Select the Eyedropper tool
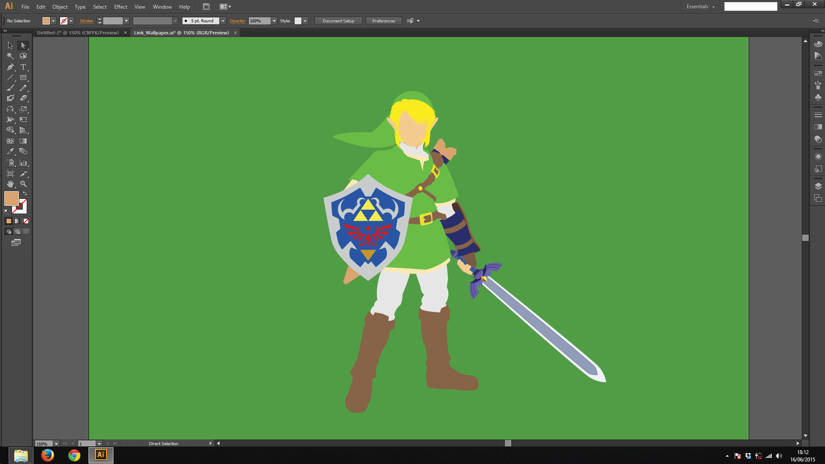This screenshot has width=825, height=464. click(x=10, y=151)
